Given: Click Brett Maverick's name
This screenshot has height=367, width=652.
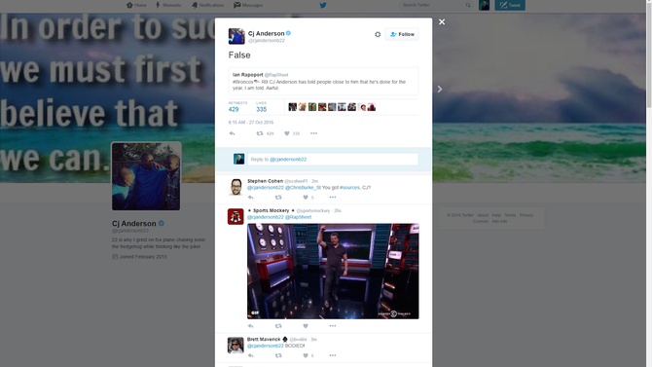Looking at the screenshot, I should [264, 340].
